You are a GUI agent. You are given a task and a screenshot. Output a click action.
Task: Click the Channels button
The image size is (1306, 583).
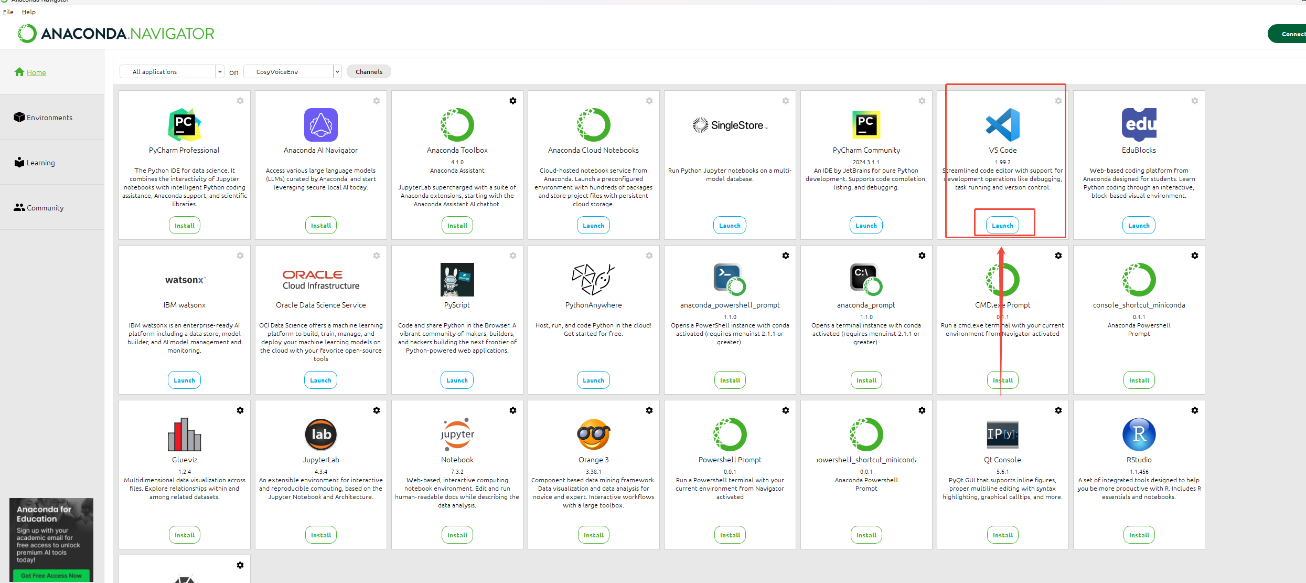pyautogui.click(x=369, y=72)
